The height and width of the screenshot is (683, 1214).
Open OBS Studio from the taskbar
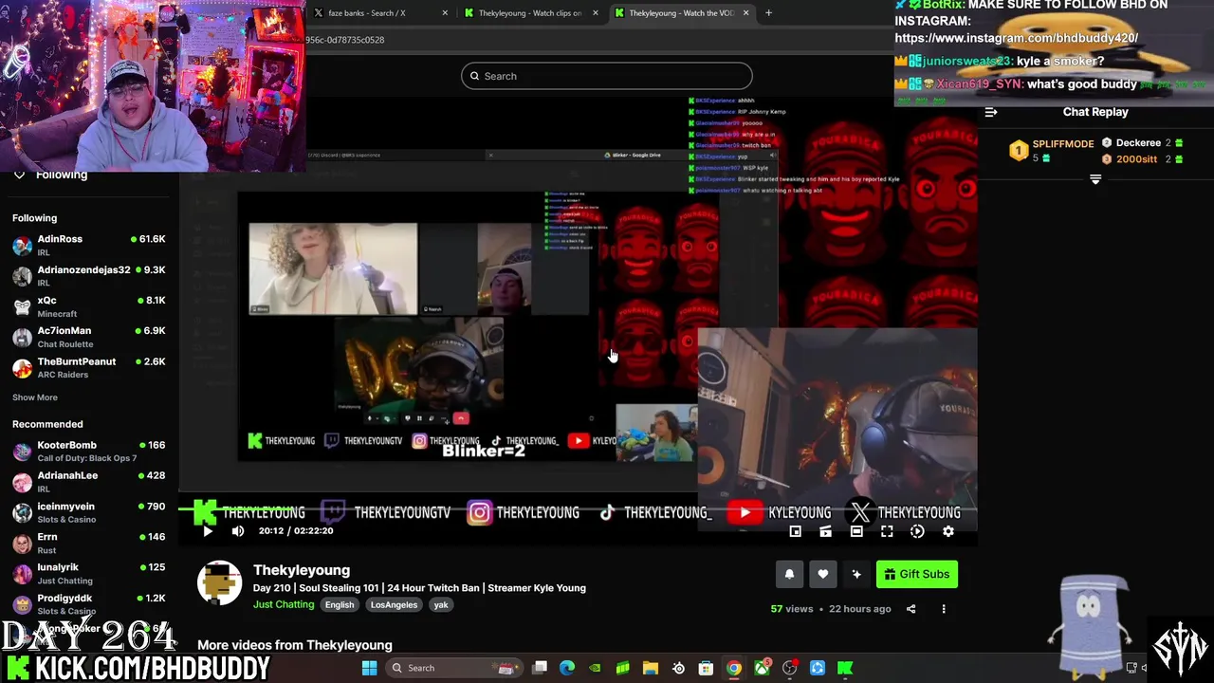point(789,668)
